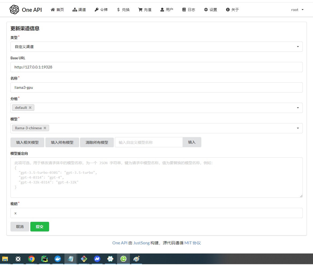
Task: Click the One API logo icon
Action: pyautogui.click(x=14, y=10)
